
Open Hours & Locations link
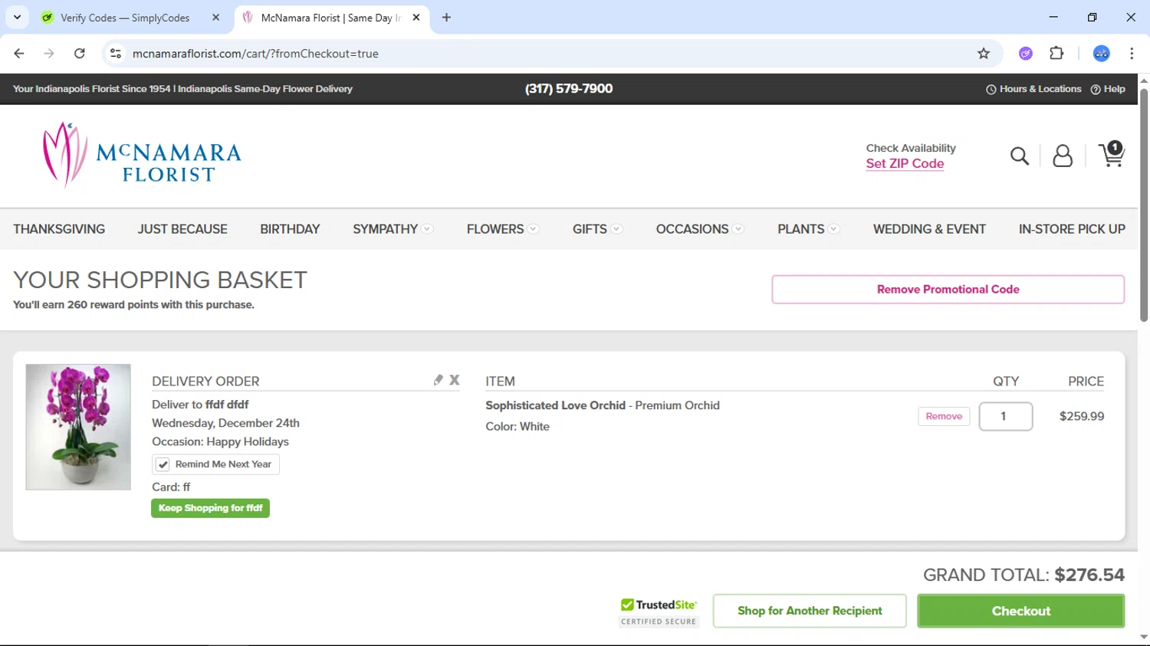coord(1033,89)
